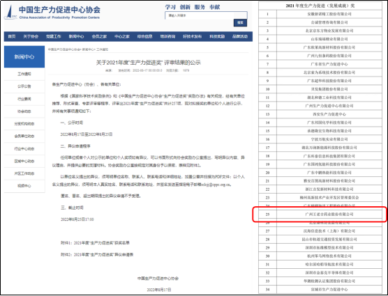Click the slogan 学习 创新 服务 奉献
This screenshot has width=388, height=296.
click(193, 7)
